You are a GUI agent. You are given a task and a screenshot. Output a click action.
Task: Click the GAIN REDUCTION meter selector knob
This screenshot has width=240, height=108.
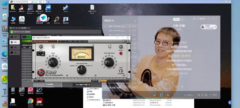(x=82, y=70)
